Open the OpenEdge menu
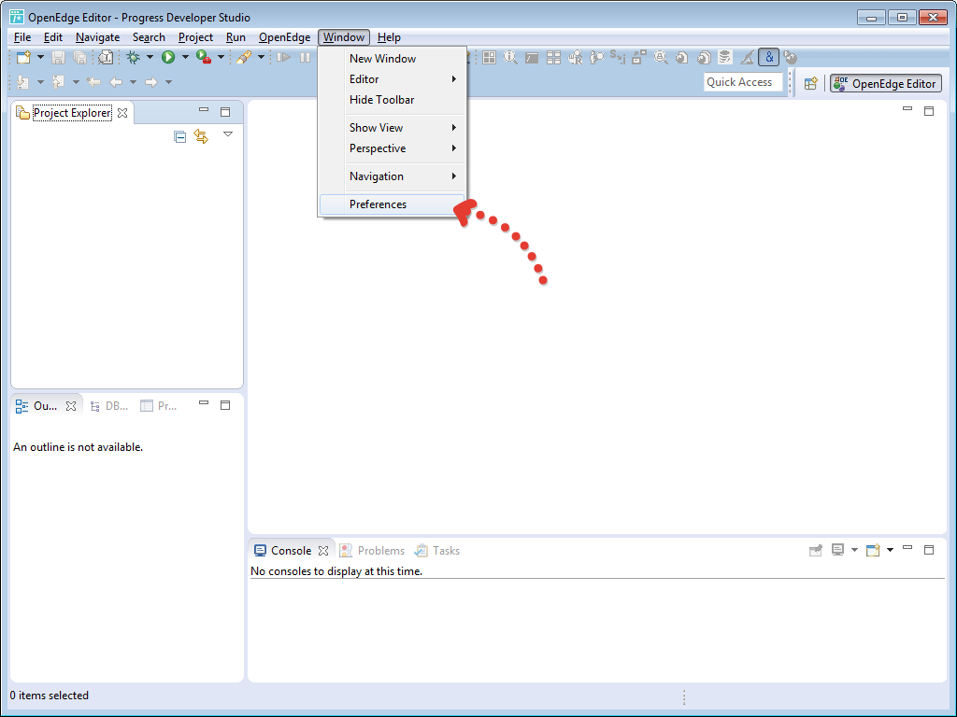 (x=284, y=37)
